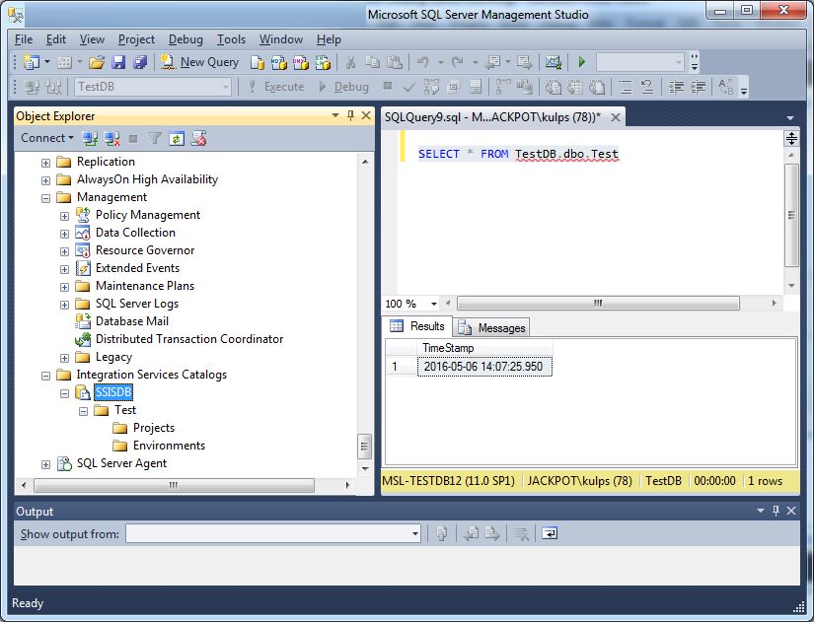Click the Display Estimated Execution Plan icon
This screenshot has width=814, height=622.
(431, 87)
